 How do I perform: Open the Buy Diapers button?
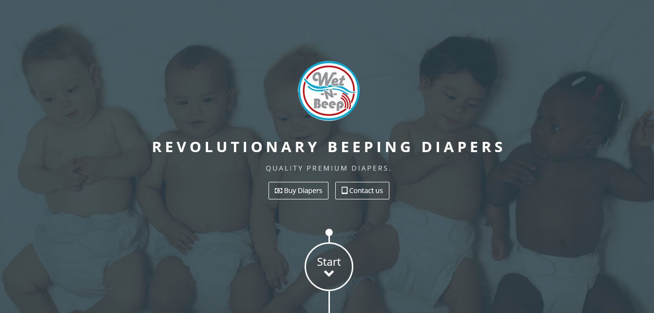click(x=298, y=191)
